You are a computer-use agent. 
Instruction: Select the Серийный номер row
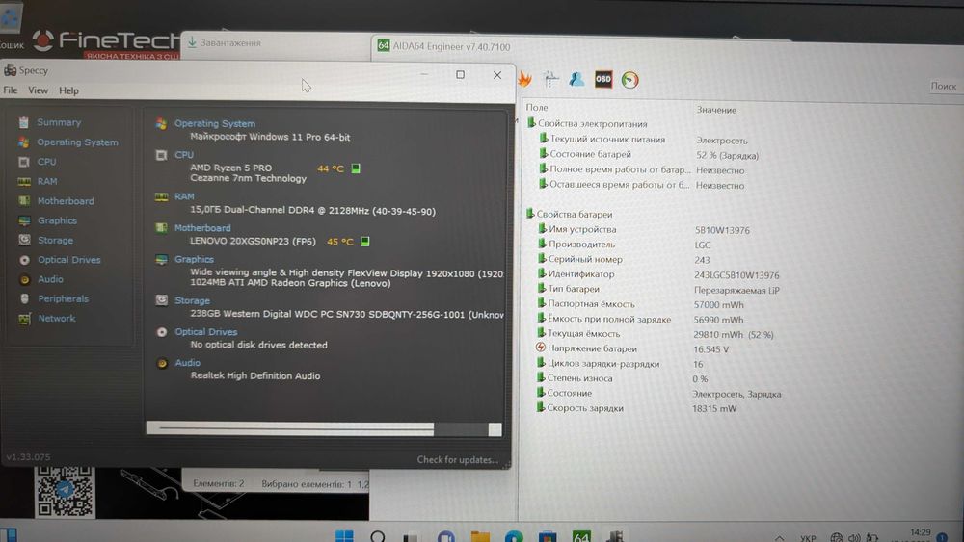click(624, 259)
